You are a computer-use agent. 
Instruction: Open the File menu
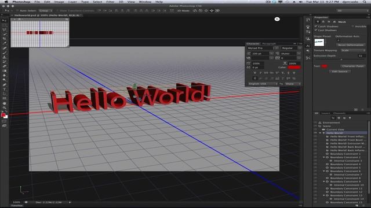[37, 2]
